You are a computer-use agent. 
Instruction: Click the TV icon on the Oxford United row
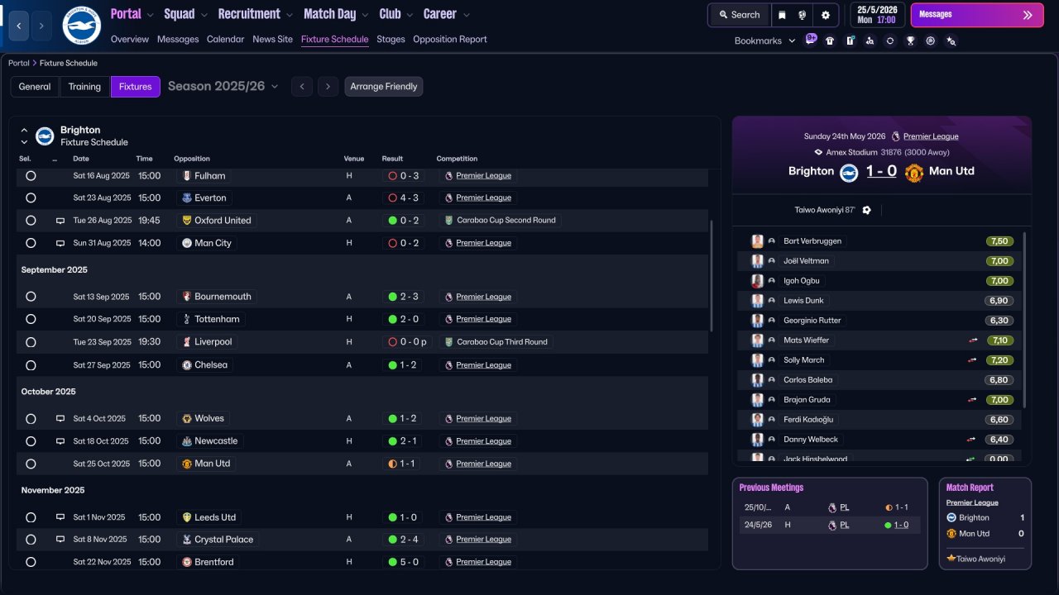[60, 221]
